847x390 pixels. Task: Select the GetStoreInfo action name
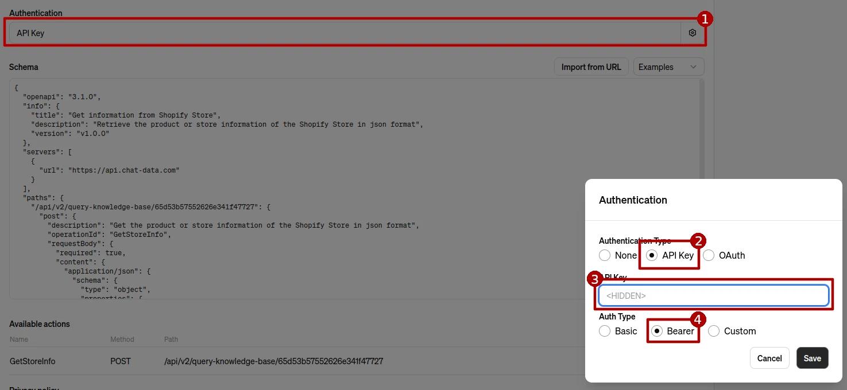tap(33, 361)
